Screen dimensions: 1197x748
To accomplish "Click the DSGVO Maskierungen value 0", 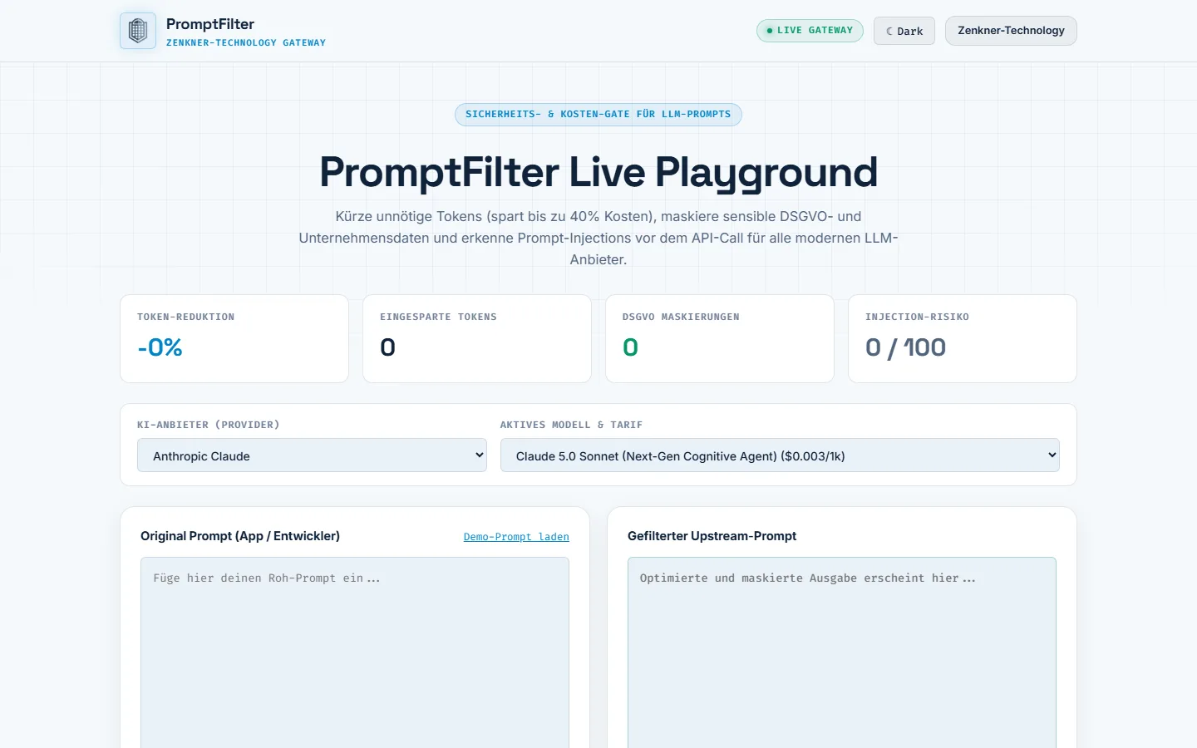I will coord(630,347).
